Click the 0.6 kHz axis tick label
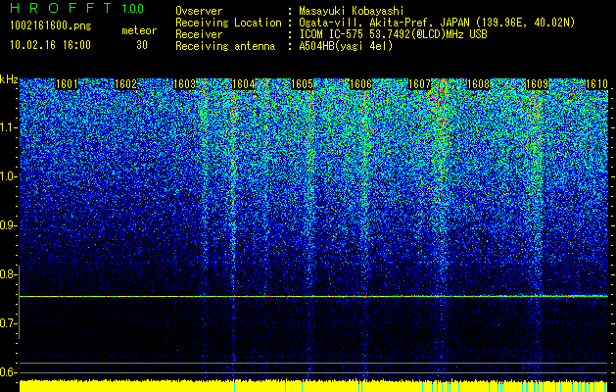Screen dimensions: 616x392 [9, 372]
